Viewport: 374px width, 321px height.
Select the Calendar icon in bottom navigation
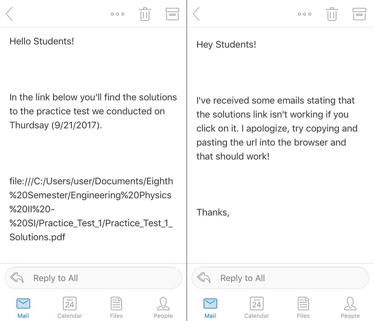(70, 307)
